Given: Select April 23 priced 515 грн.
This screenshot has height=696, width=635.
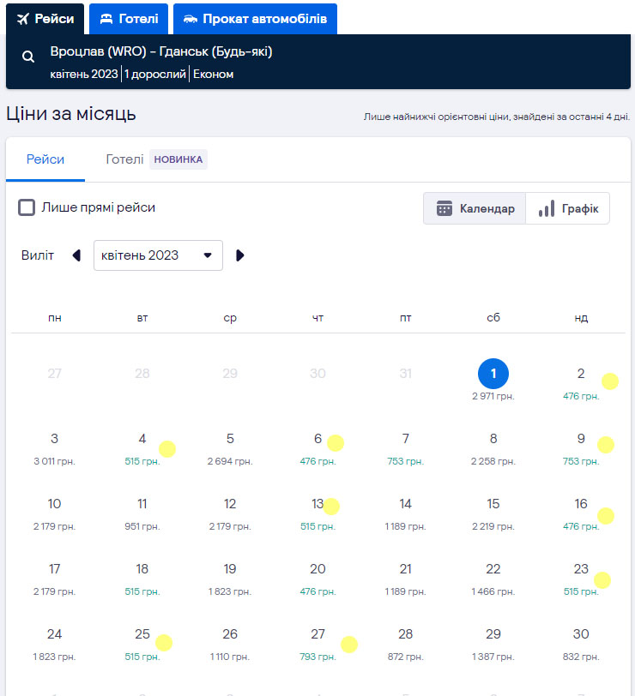Looking at the screenshot, I should tap(581, 579).
